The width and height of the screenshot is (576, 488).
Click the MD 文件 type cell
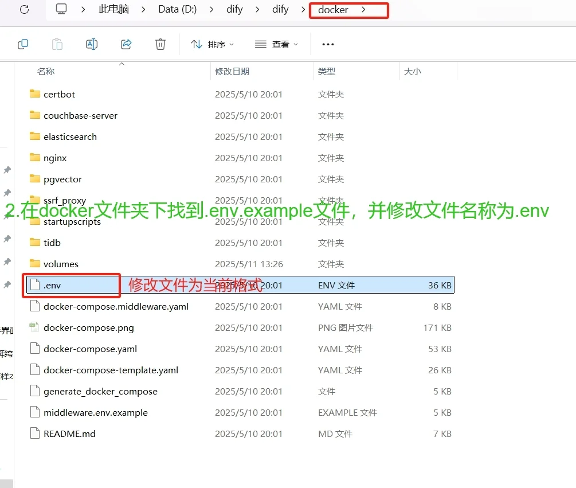pyautogui.click(x=335, y=434)
